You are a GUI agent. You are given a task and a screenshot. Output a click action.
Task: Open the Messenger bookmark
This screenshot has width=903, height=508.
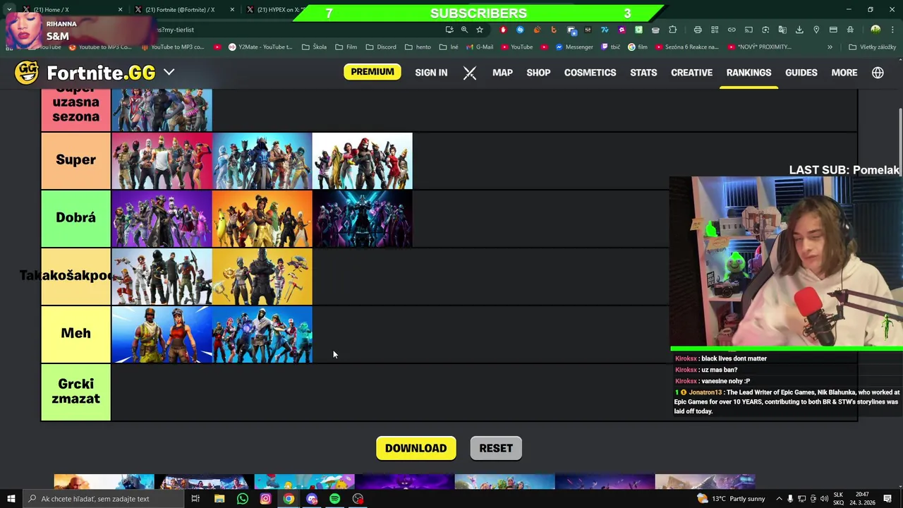coord(574,47)
